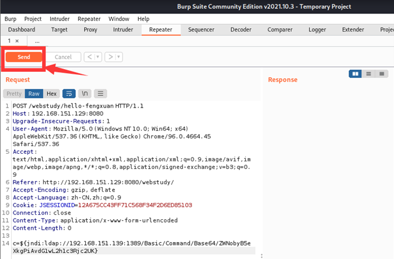This screenshot has height=259, width=394.
Task: Open the Burp menu
Action: tap(11, 19)
